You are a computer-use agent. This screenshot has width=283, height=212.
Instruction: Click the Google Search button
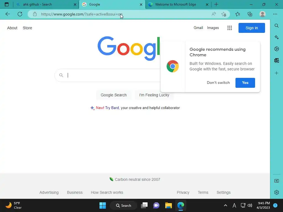coord(114,95)
